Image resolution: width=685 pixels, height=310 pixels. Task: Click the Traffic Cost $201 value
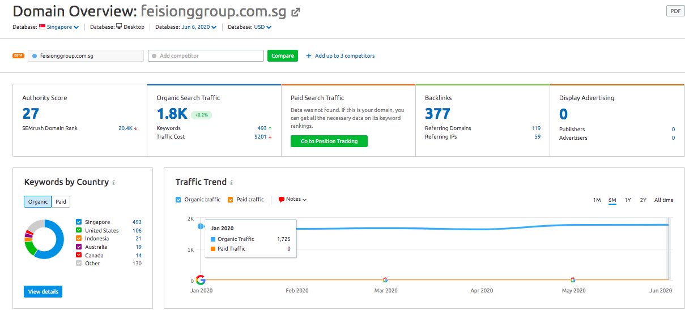tap(261, 137)
